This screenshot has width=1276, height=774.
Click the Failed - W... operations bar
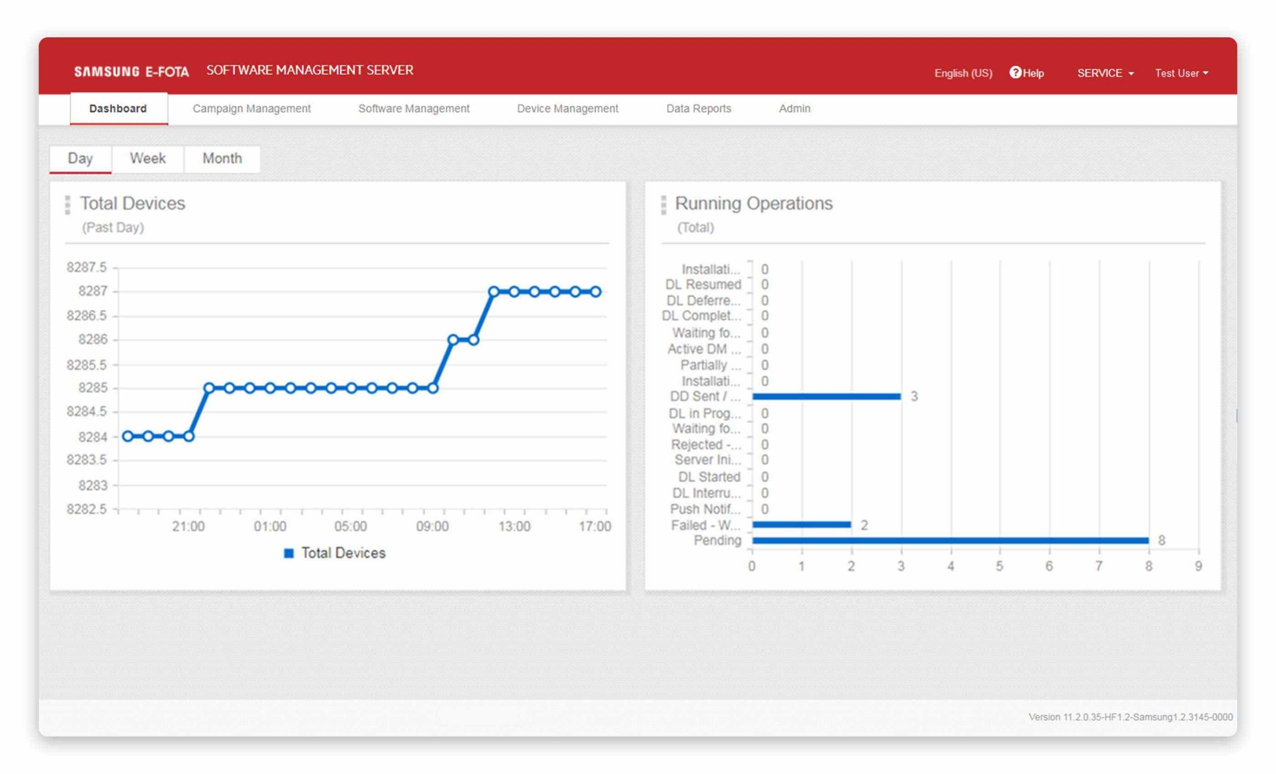(801, 524)
